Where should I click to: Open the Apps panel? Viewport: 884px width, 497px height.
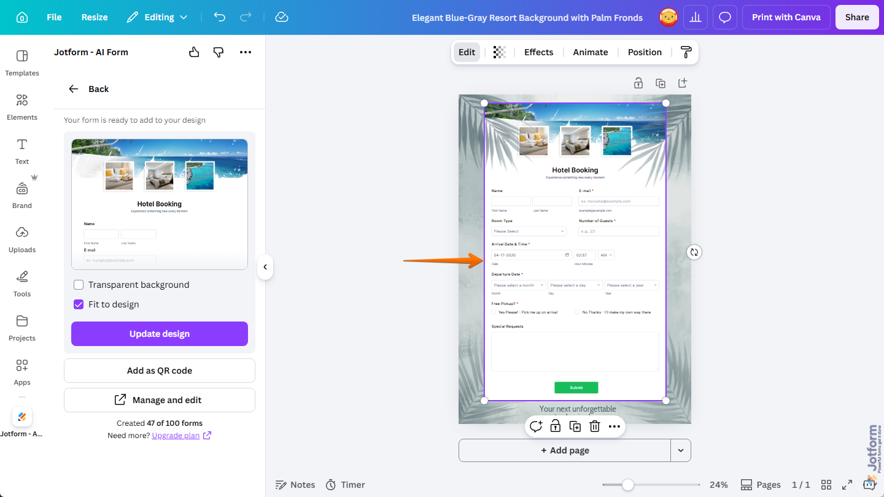[22, 372]
